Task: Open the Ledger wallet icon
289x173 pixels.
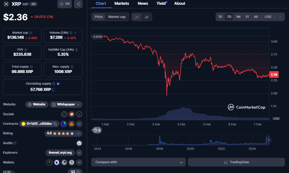Action: click(x=64, y=162)
